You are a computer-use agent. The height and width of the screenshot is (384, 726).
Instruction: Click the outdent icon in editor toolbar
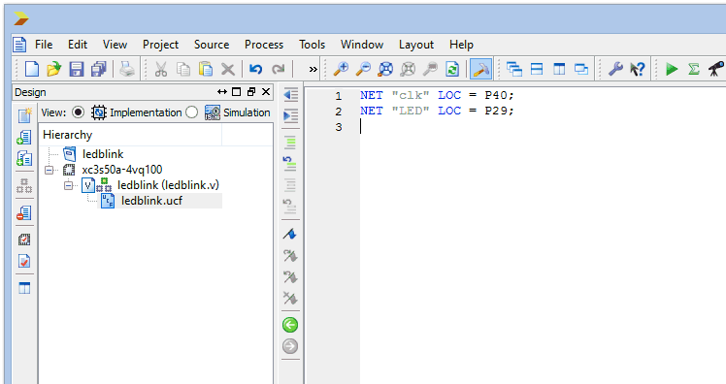[290, 95]
